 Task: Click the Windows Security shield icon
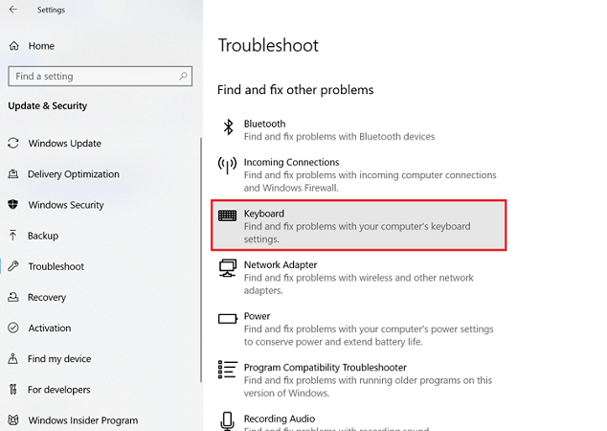tap(13, 205)
